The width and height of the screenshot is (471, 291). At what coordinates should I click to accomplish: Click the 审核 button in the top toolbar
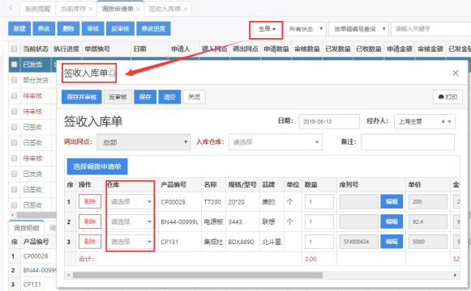[x=92, y=29]
